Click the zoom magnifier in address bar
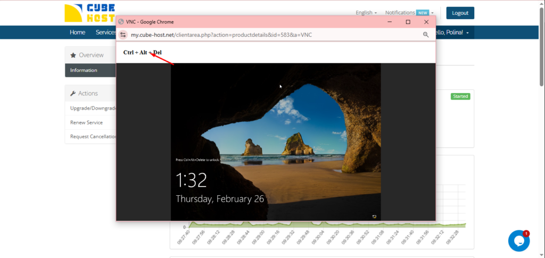545x258 pixels. coord(426,35)
